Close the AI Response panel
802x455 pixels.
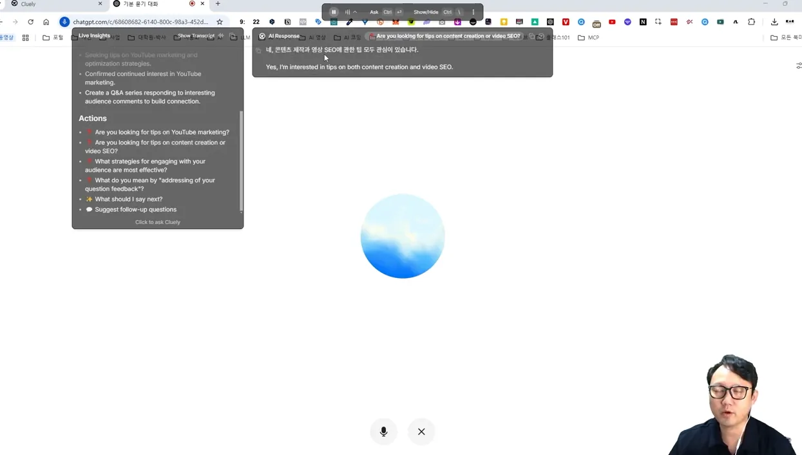tap(540, 37)
